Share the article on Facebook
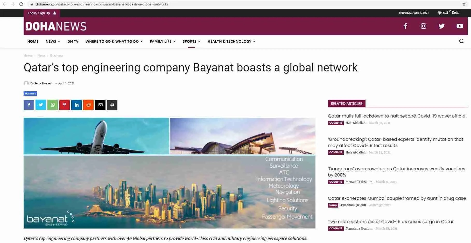 click(29, 105)
